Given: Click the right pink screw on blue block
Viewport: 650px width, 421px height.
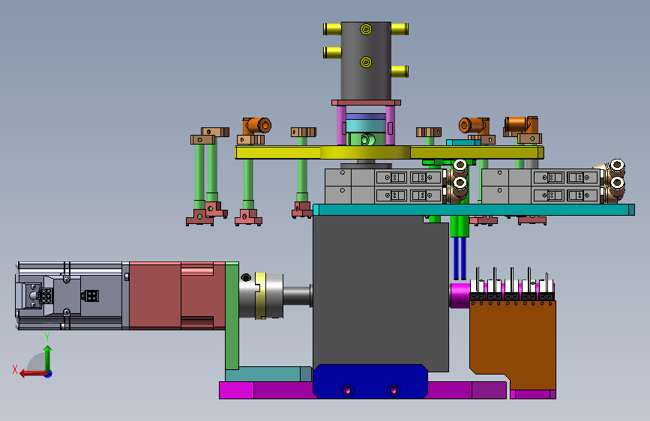Looking at the screenshot, I should coord(394,390).
